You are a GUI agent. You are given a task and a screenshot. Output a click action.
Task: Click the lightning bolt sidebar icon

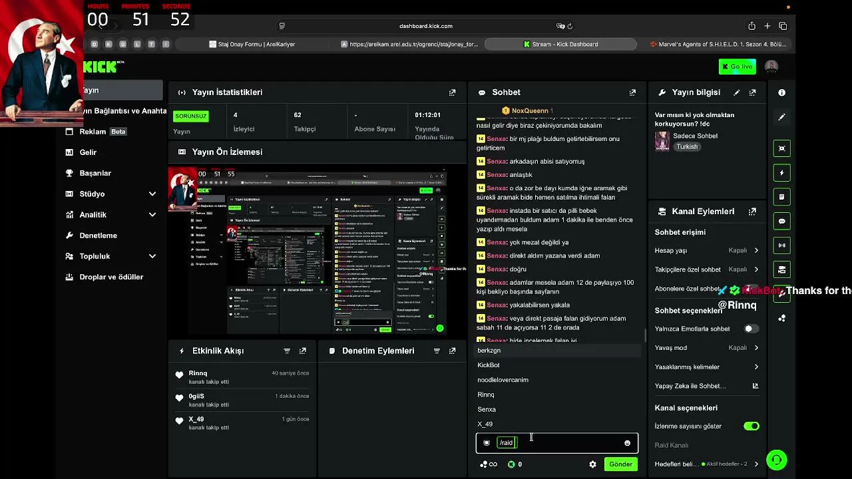(782, 173)
